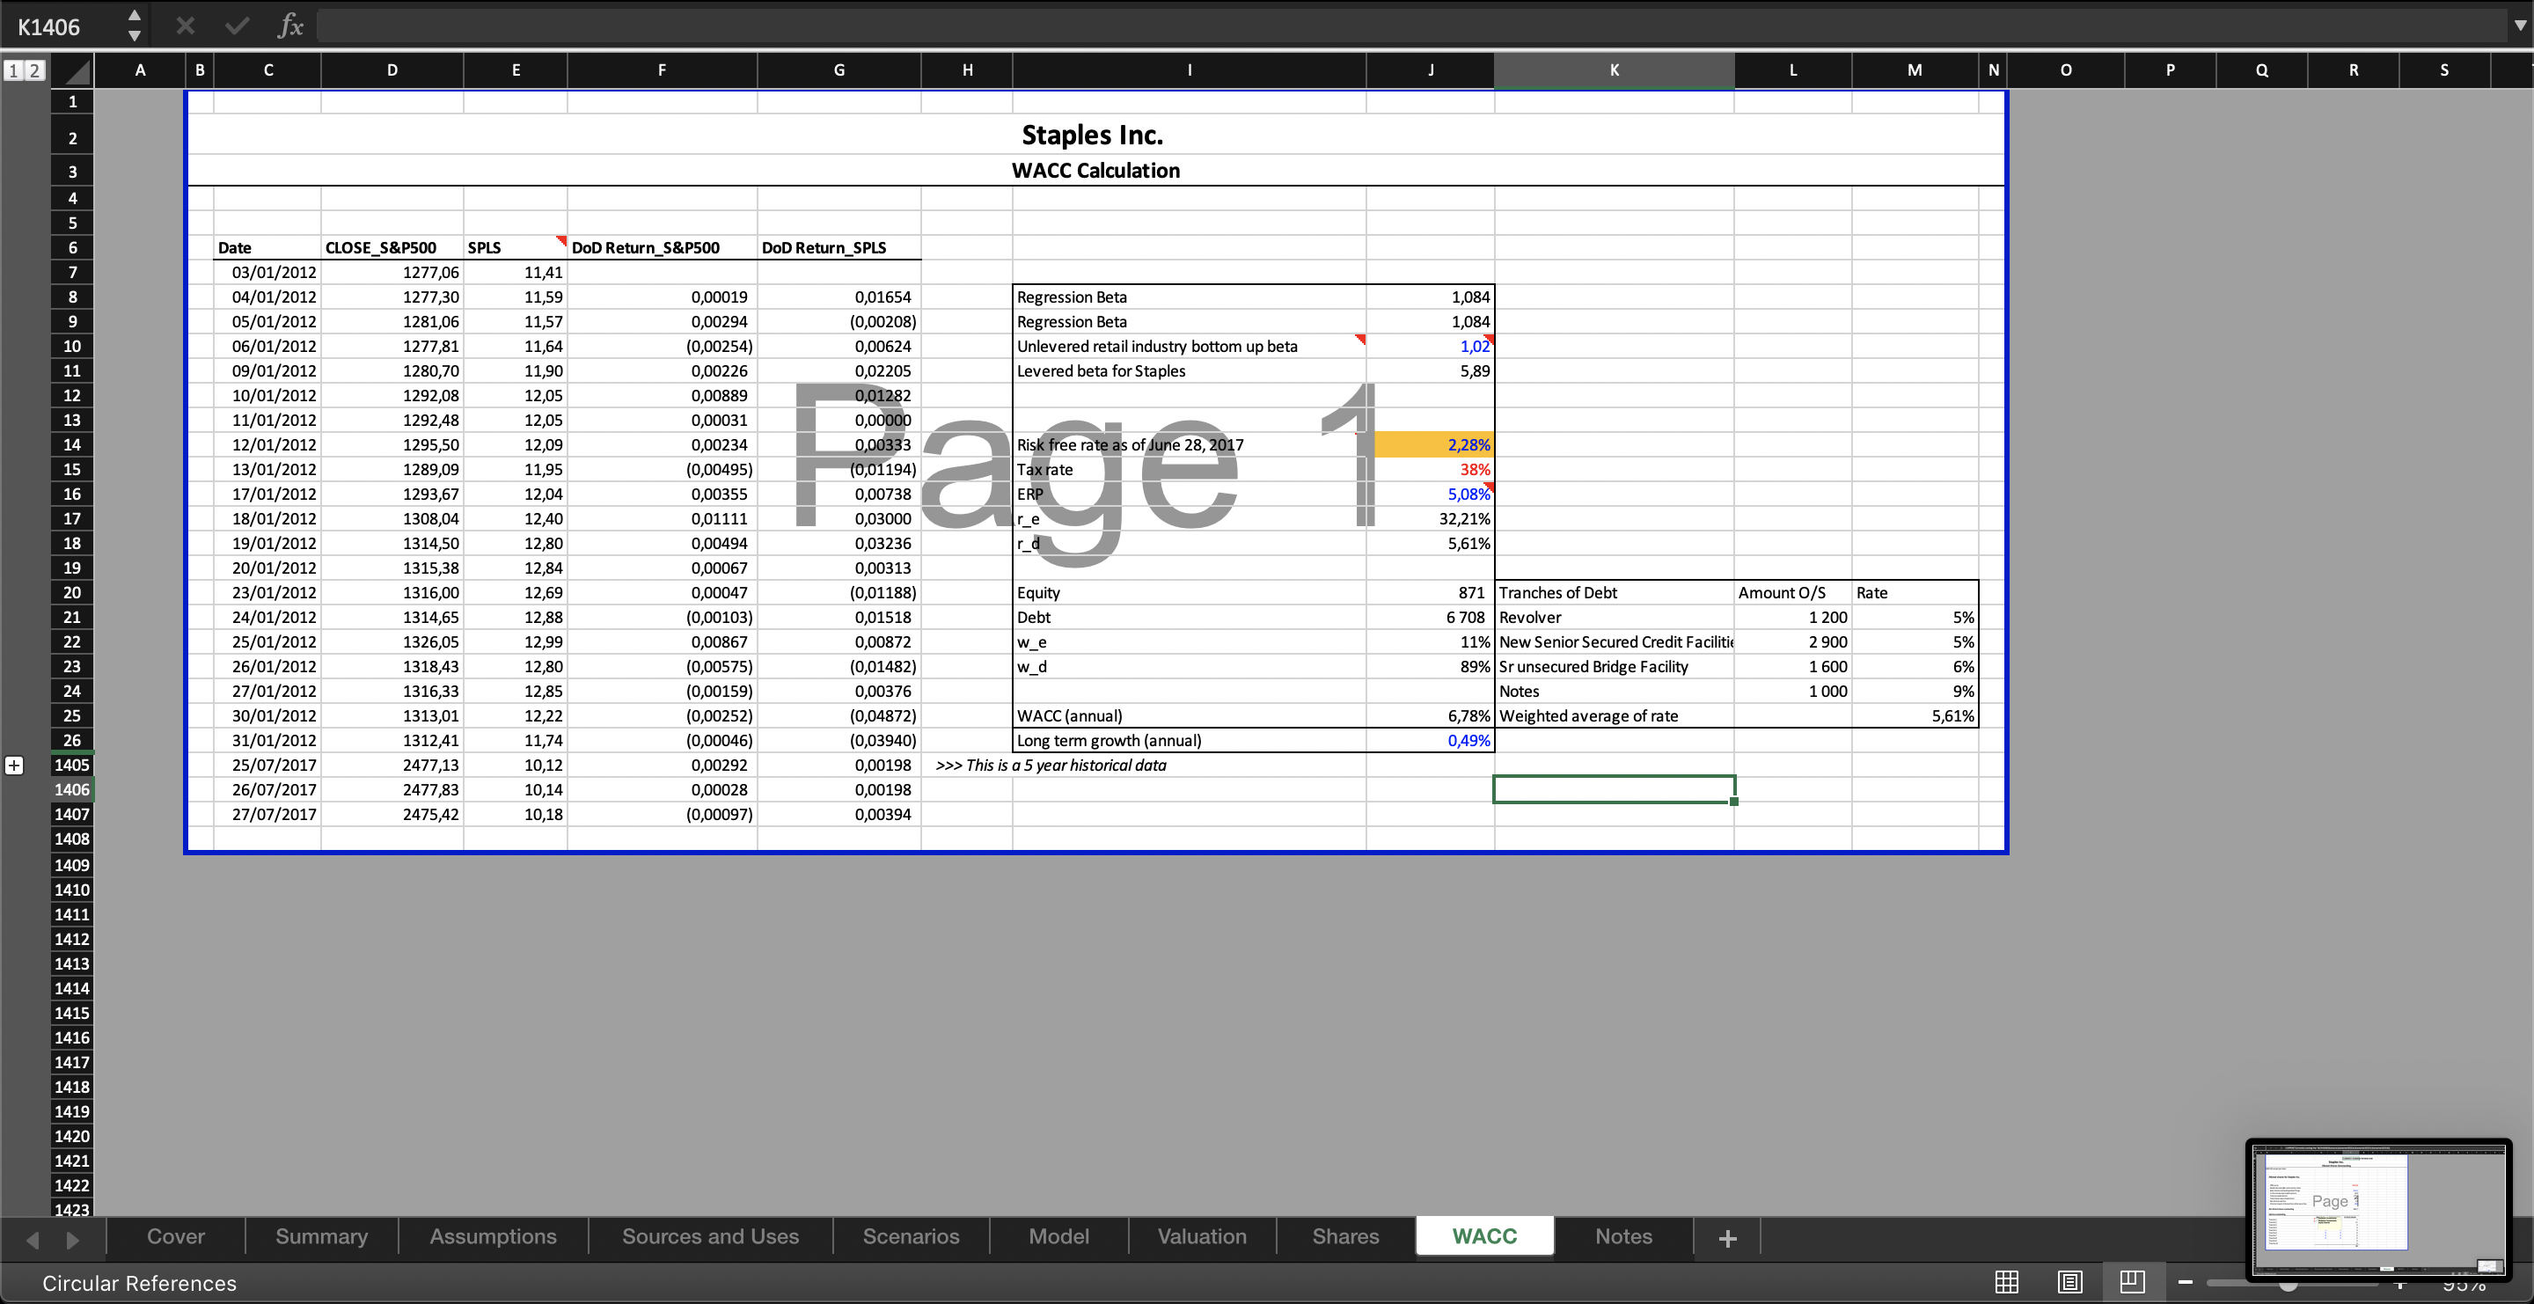This screenshot has width=2534, height=1304.
Task: Click the fx insert function icon
Action: tap(290, 26)
